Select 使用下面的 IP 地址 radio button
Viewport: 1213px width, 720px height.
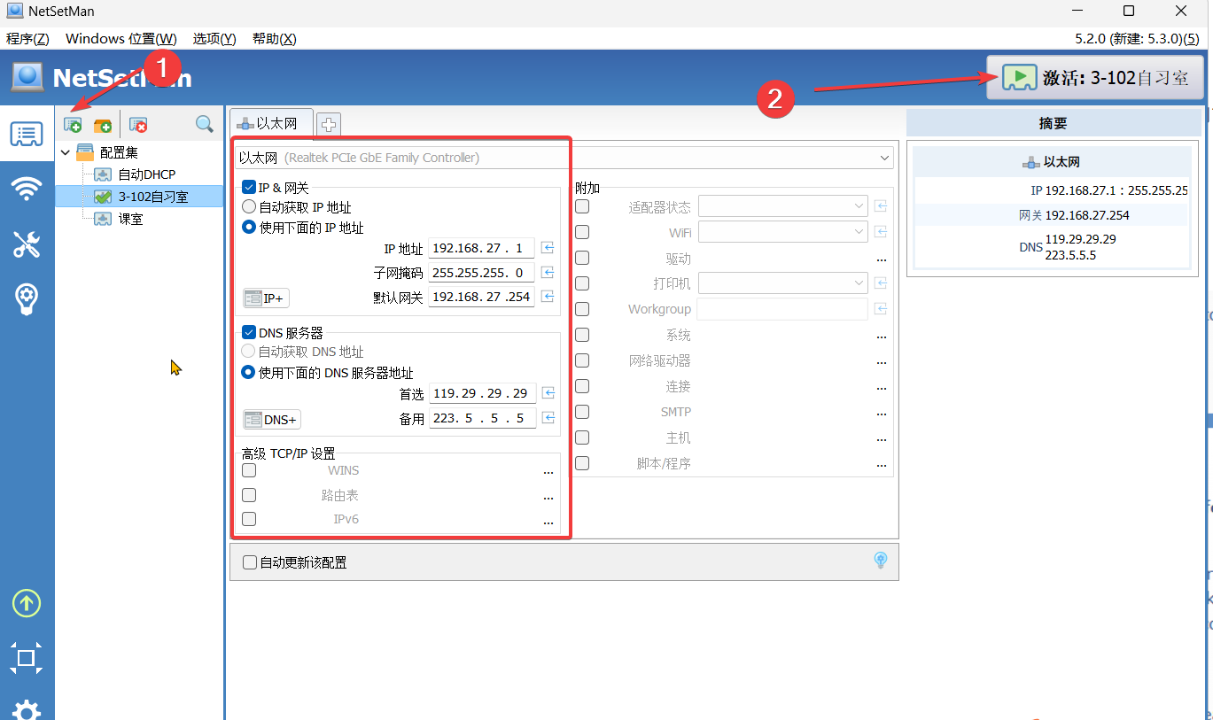[x=249, y=228]
